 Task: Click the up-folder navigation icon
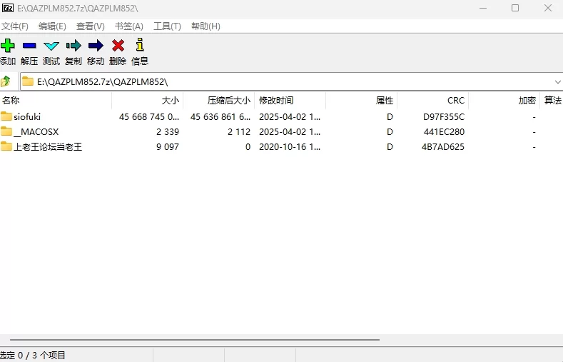point(6,81)
